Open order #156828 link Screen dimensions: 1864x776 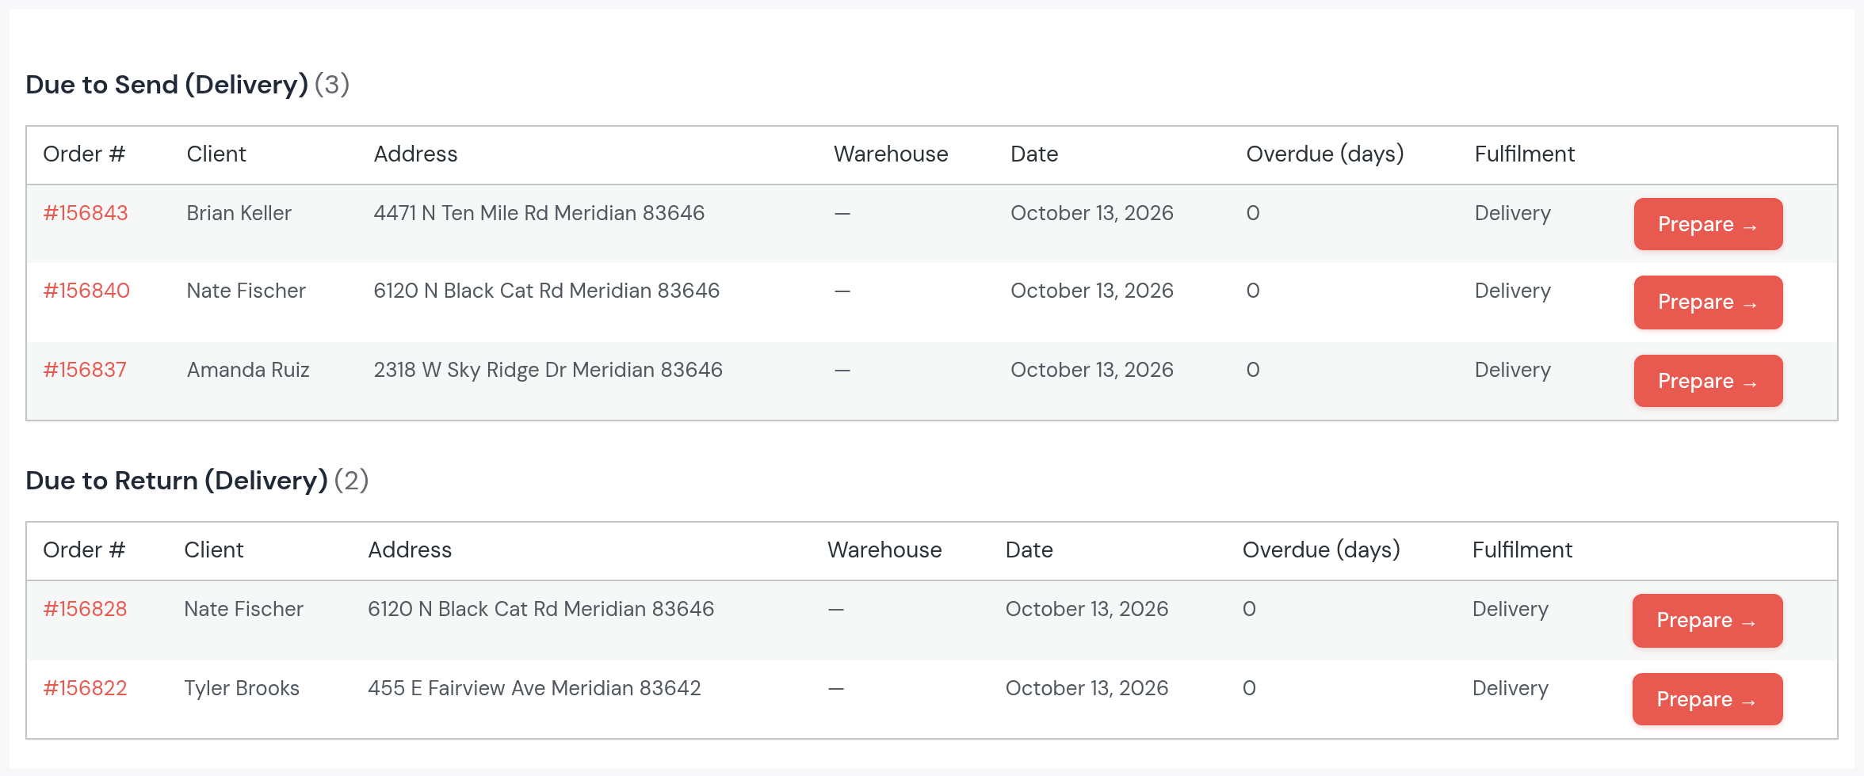pyautogui.click(x=85, y=609)
